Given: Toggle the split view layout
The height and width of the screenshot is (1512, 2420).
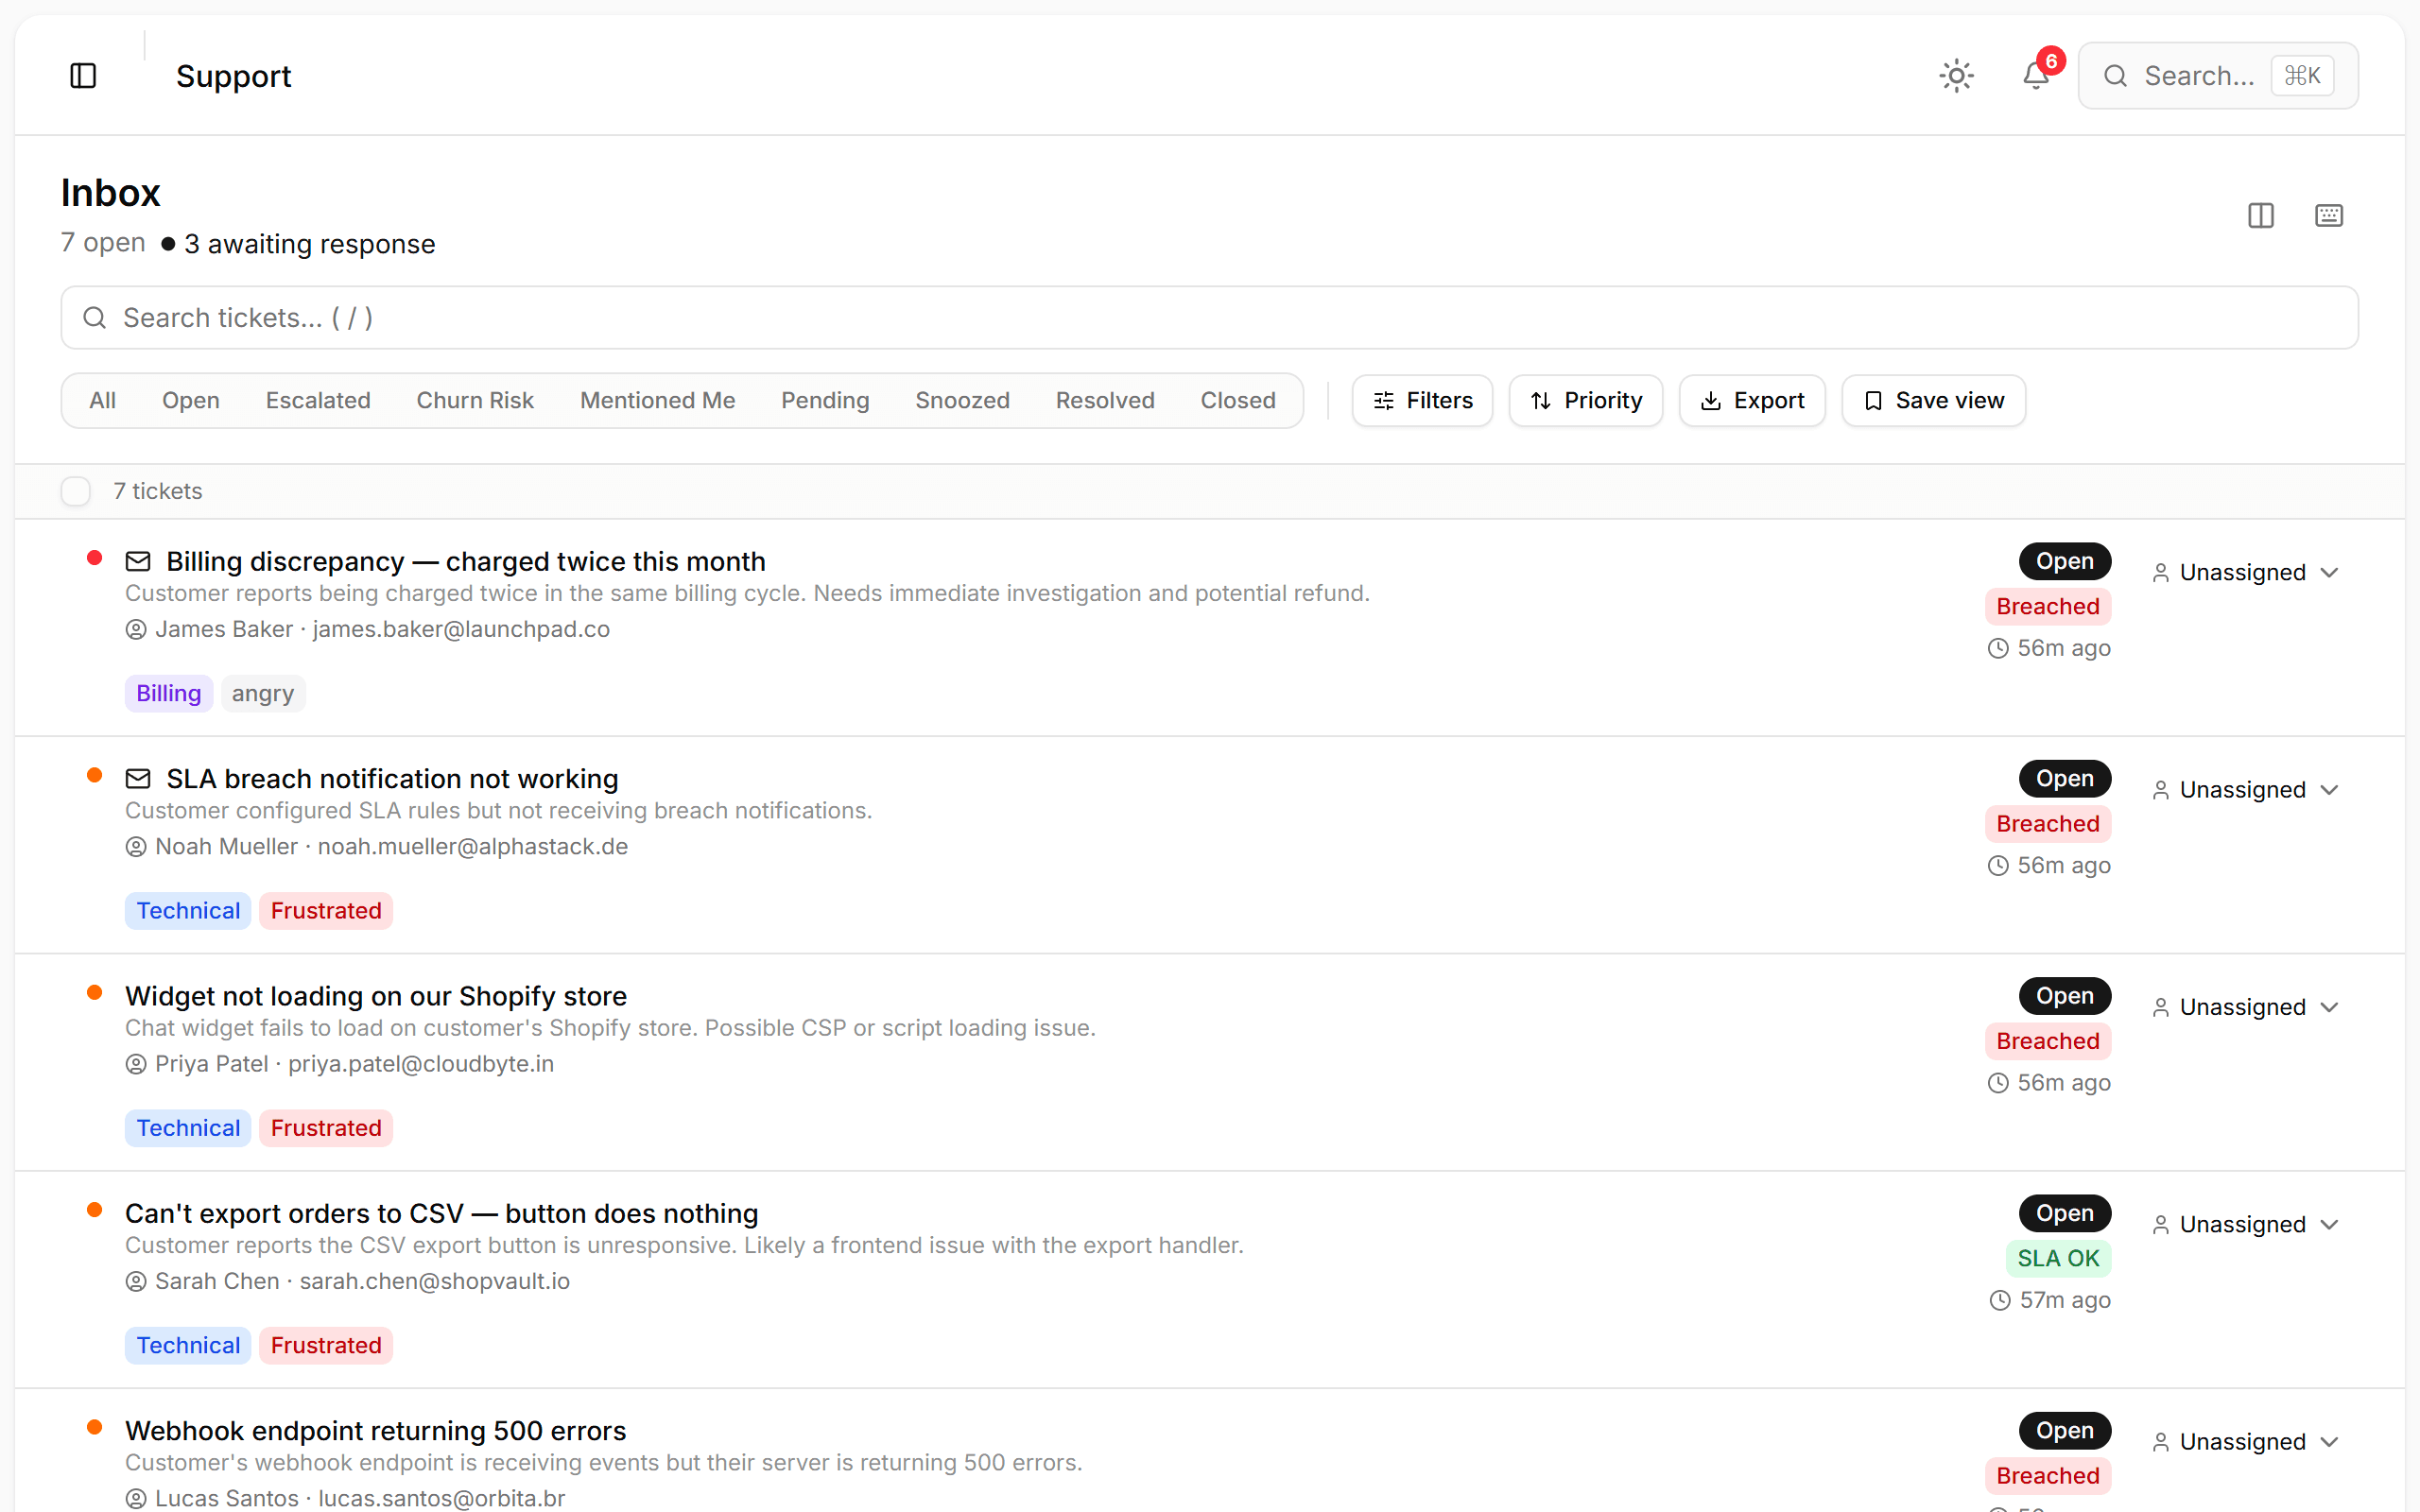Looking at the screenshot, I should (2261, 215).
